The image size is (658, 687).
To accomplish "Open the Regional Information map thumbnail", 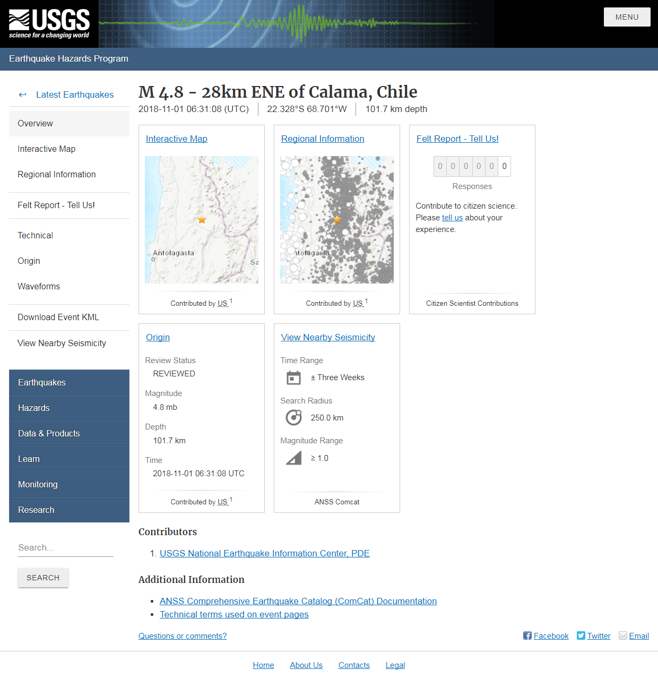I will pyautogui.click(x=337, y=220).
